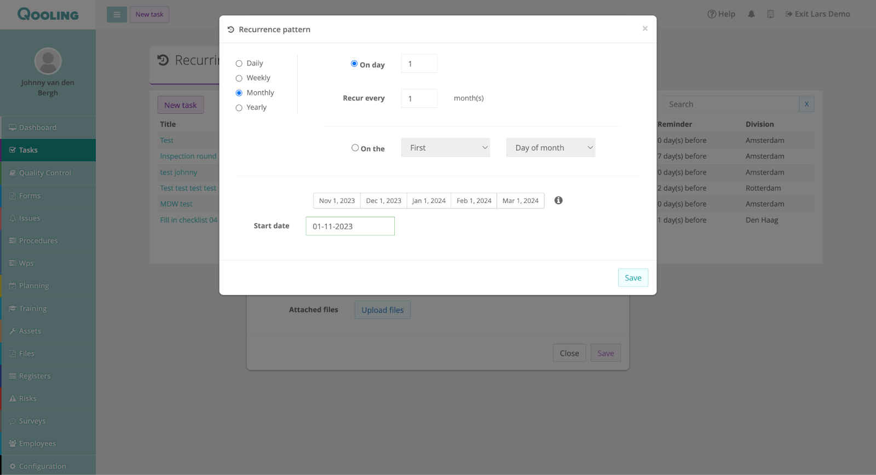Click the Start date input field
The image size is (876, 475).
pyautogui.click(x=350, y=226)
